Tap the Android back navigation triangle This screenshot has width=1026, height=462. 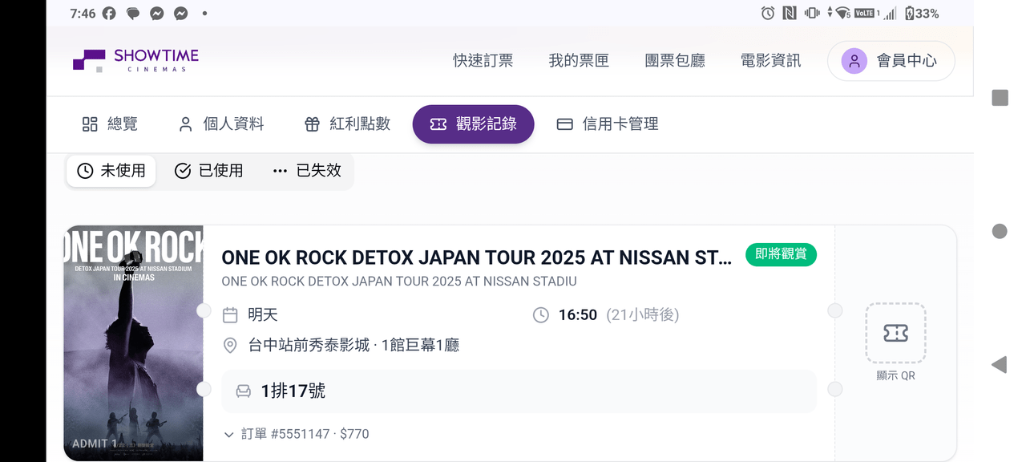[x=999, y=365]
